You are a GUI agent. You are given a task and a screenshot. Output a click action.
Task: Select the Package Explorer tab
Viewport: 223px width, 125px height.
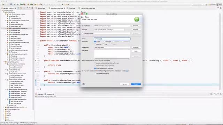coord(8,8)
